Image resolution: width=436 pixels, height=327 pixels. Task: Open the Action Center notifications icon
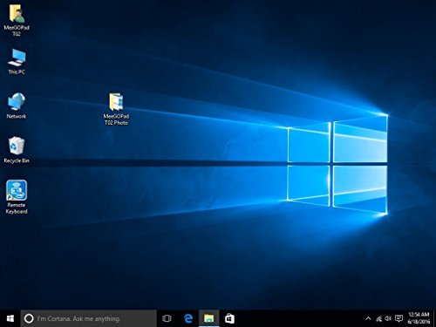click(x=399, y=319)
